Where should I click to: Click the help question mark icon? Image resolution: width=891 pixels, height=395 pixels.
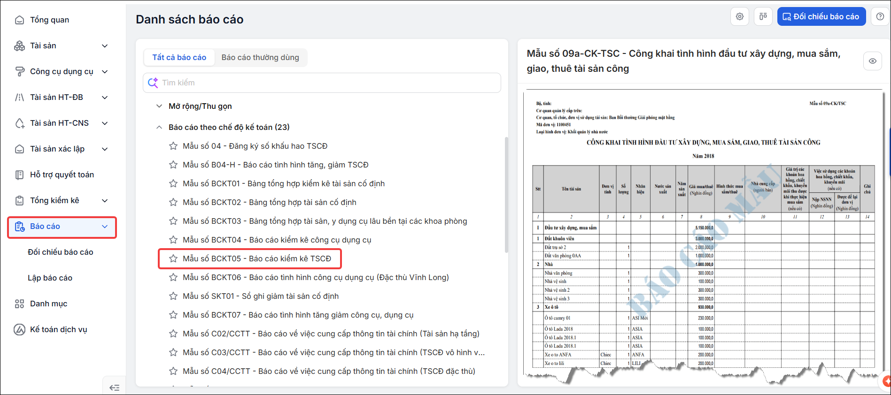tap(880, 16)
